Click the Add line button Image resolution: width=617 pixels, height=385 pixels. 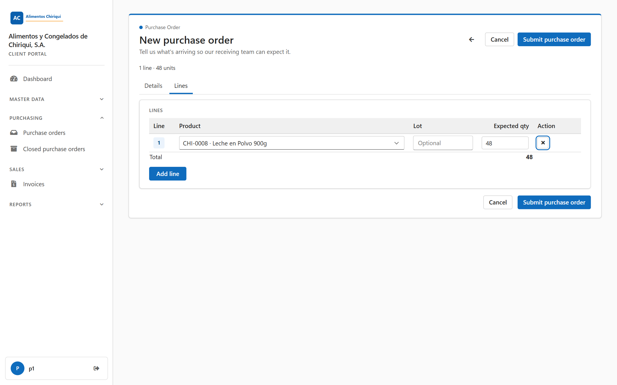pyautogui.click(x=168, y=174)
